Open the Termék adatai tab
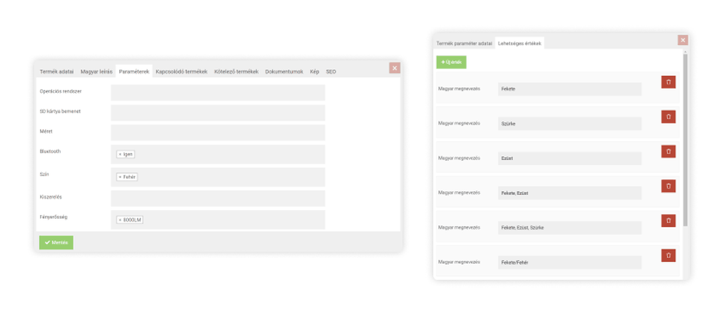This screenshot has width=719, height=313. click(57, 72)
